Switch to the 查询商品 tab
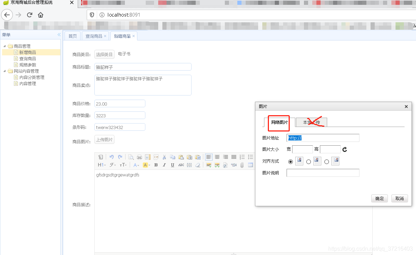 [93, 35]
